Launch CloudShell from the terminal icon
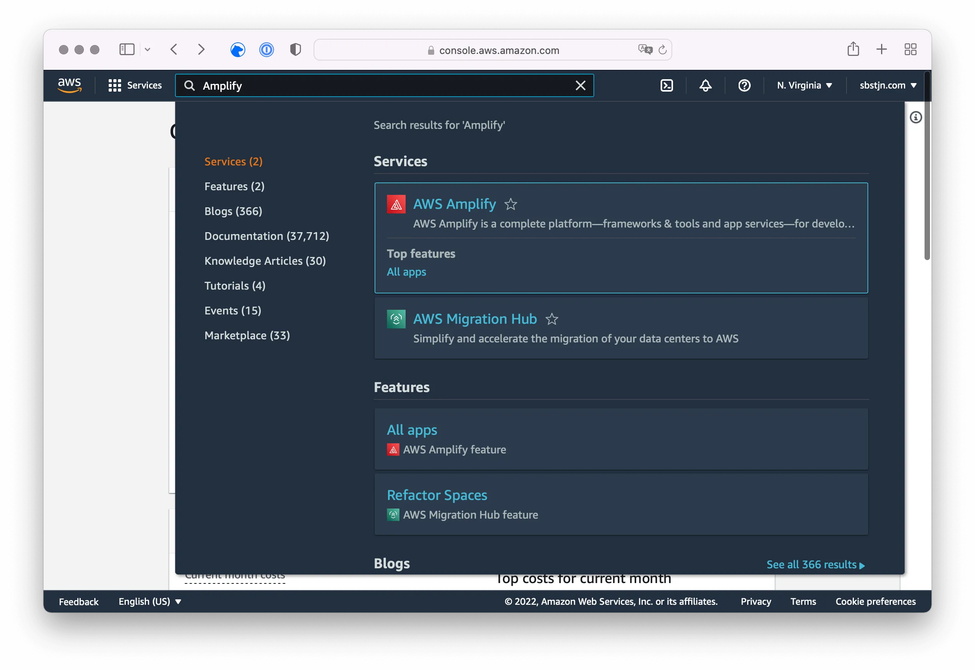 point(666,85)
